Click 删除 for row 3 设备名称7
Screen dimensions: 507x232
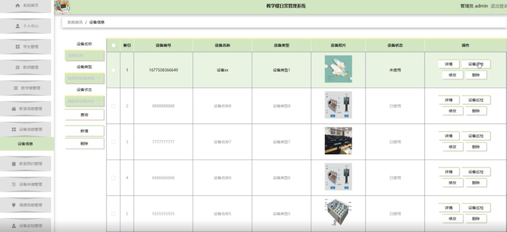(476, 147)
